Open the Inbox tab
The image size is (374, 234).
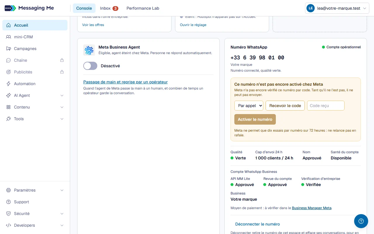(x=109, y=8)
